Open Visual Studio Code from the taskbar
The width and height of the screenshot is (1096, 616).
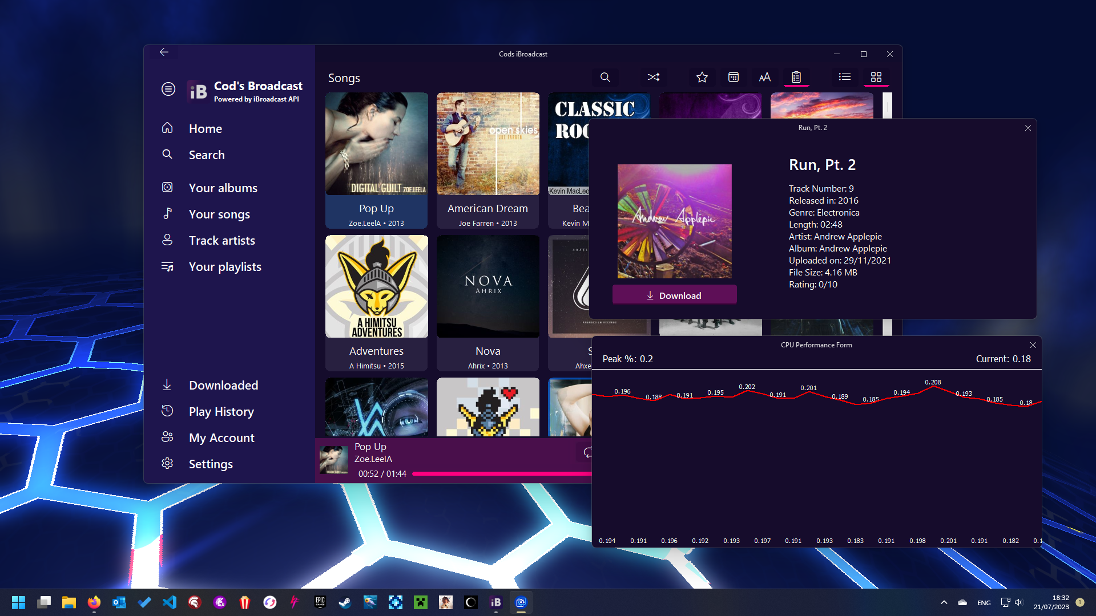point(170,602)
